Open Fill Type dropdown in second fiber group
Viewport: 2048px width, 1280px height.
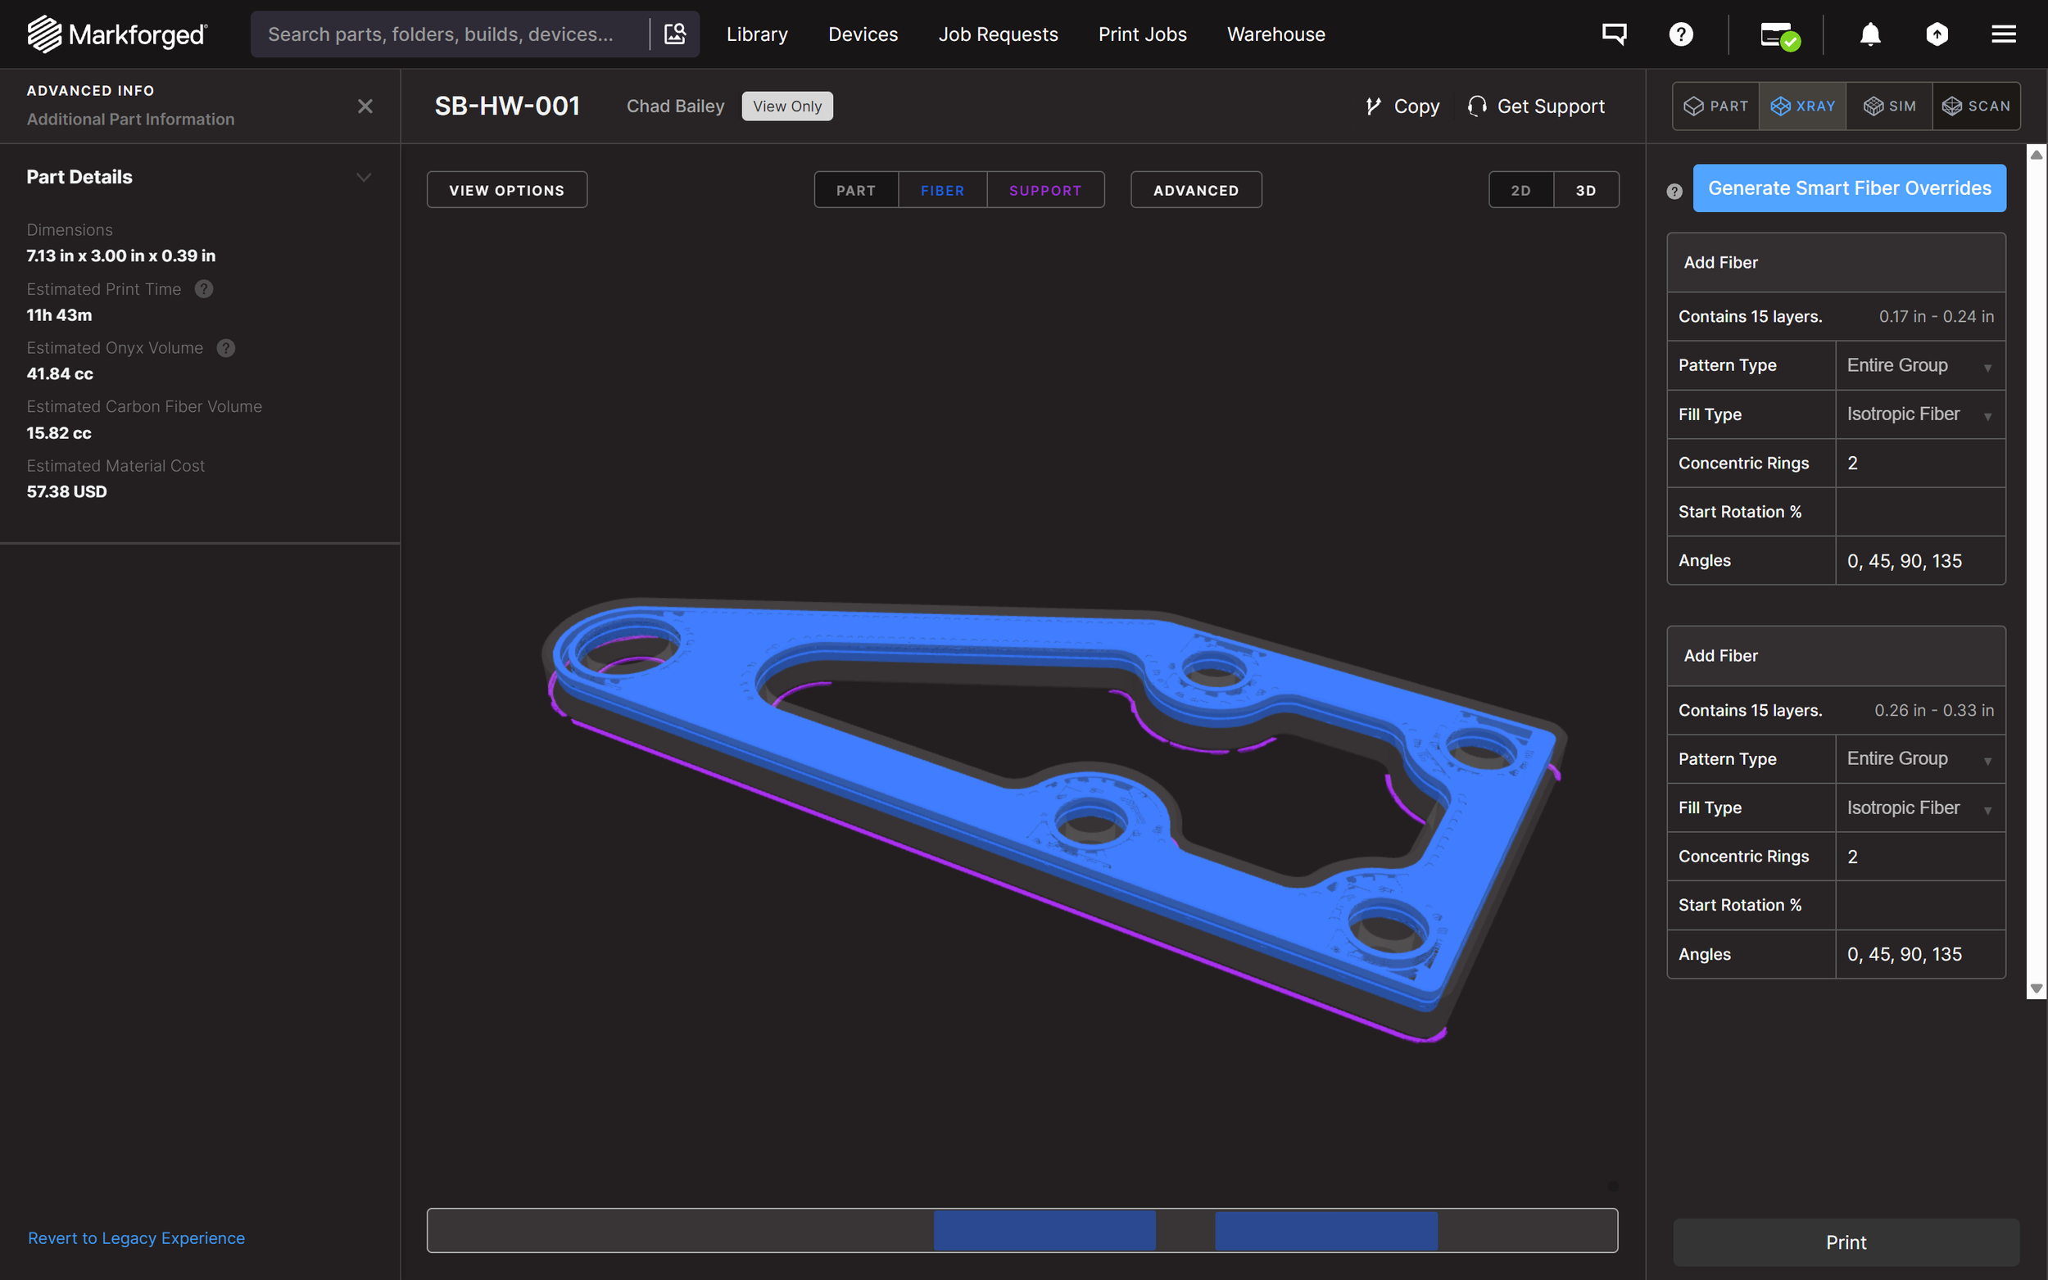(1919, 807)
